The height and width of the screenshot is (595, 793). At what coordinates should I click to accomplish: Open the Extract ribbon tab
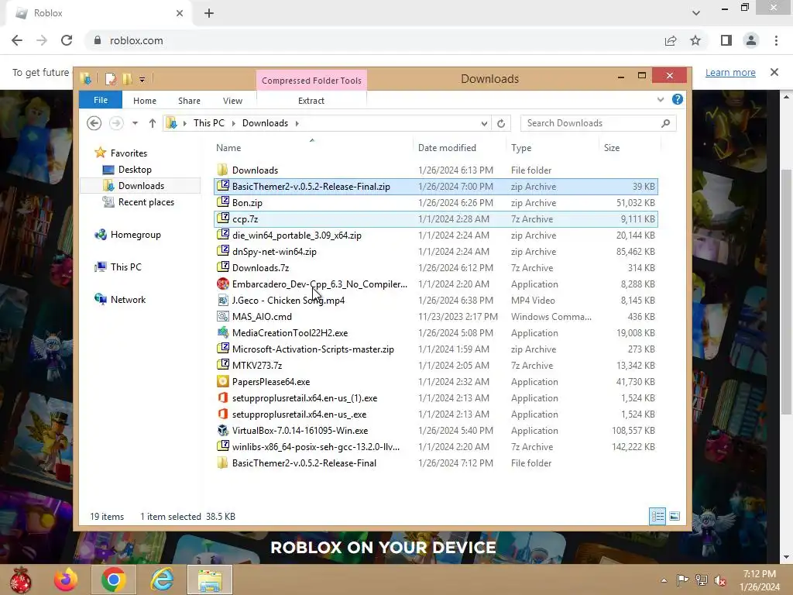pyautogui.click(x=311, y=101)
